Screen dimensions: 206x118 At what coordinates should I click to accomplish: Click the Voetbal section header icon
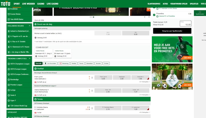(36, 69)
